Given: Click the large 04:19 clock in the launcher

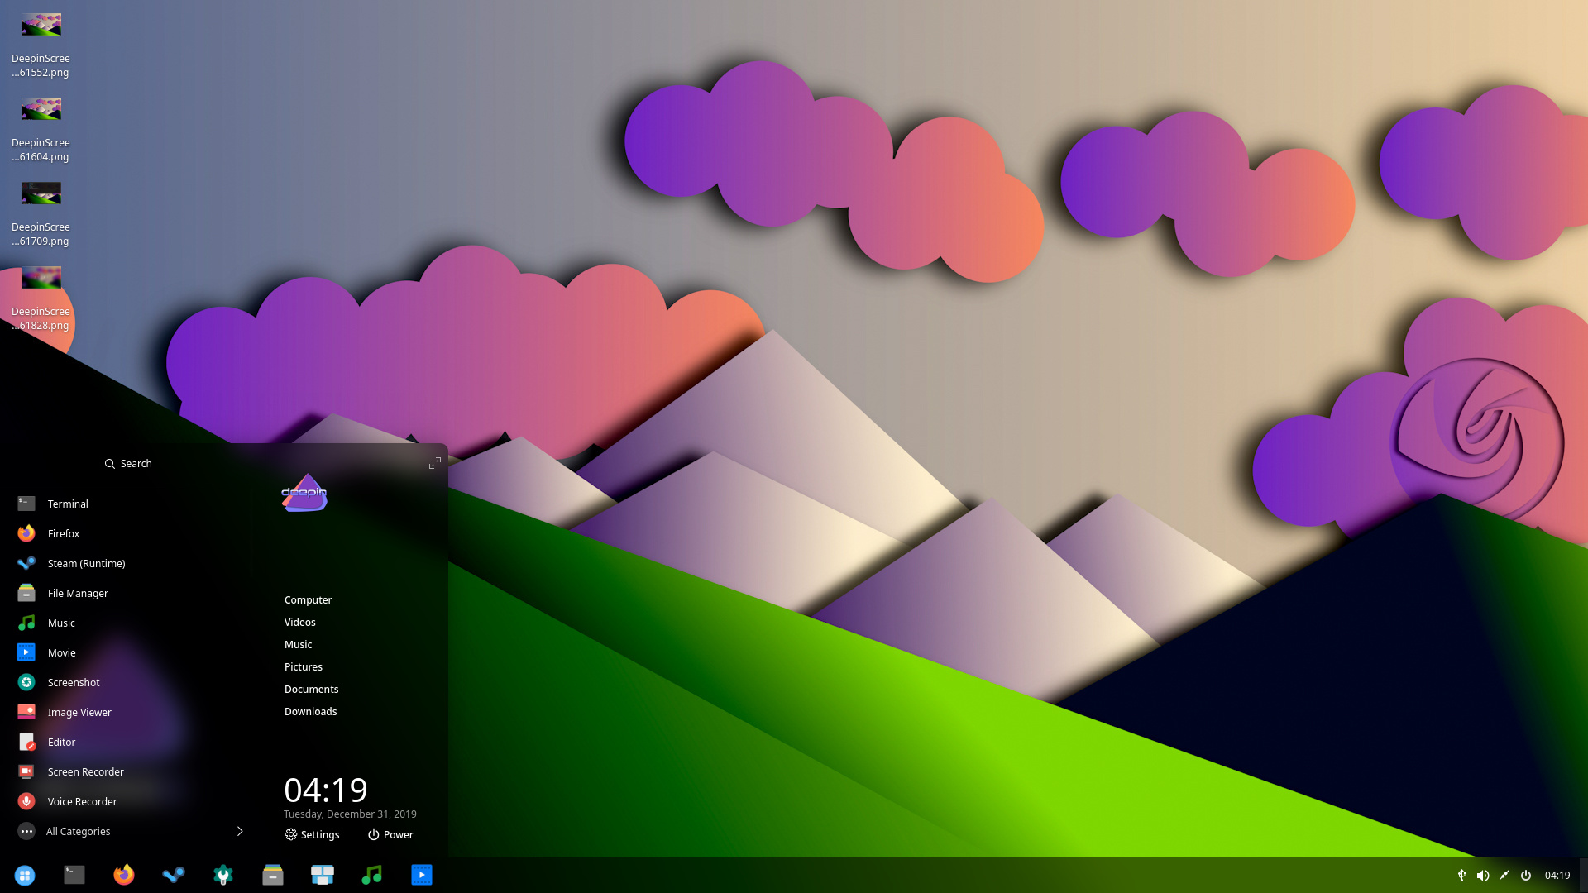Looking at the screenshot, I should coord(326,790).
